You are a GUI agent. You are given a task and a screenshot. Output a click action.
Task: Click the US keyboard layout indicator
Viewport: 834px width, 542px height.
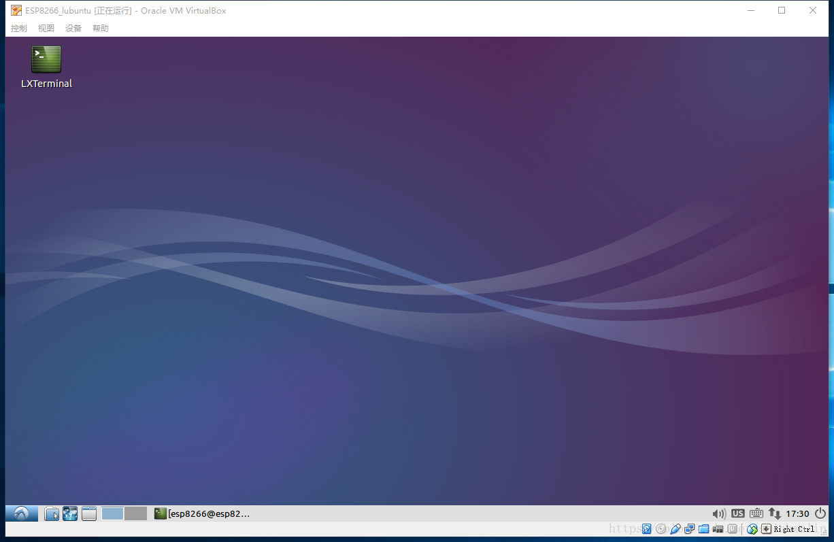[x=738, y=513]
